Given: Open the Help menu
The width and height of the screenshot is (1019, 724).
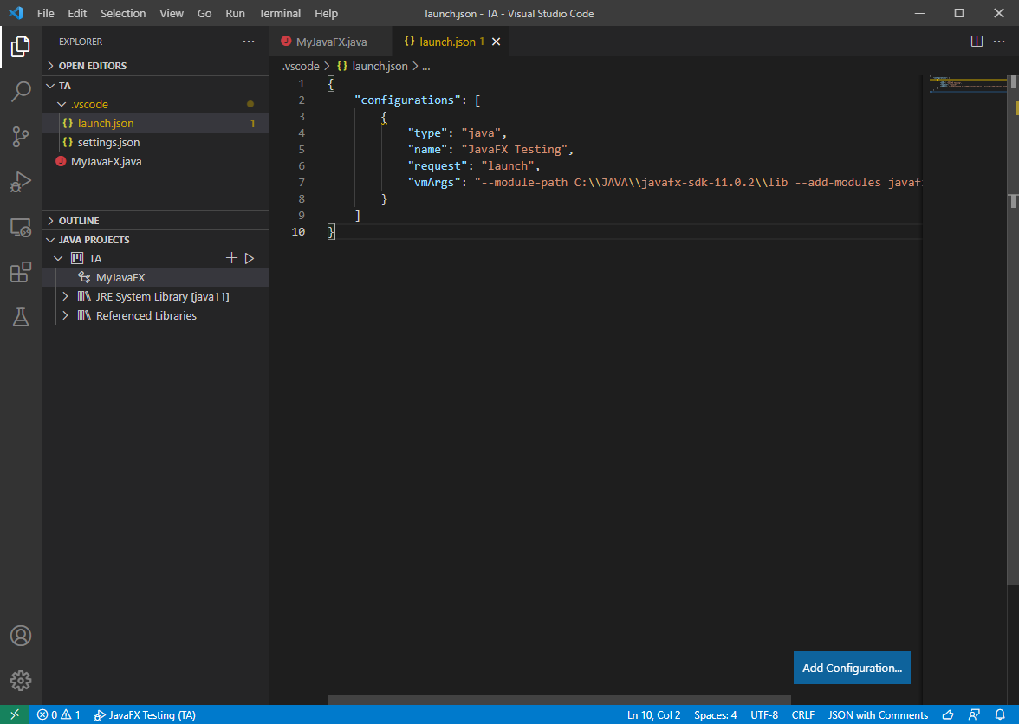Looking at the screenshot, I should point(326,13).
